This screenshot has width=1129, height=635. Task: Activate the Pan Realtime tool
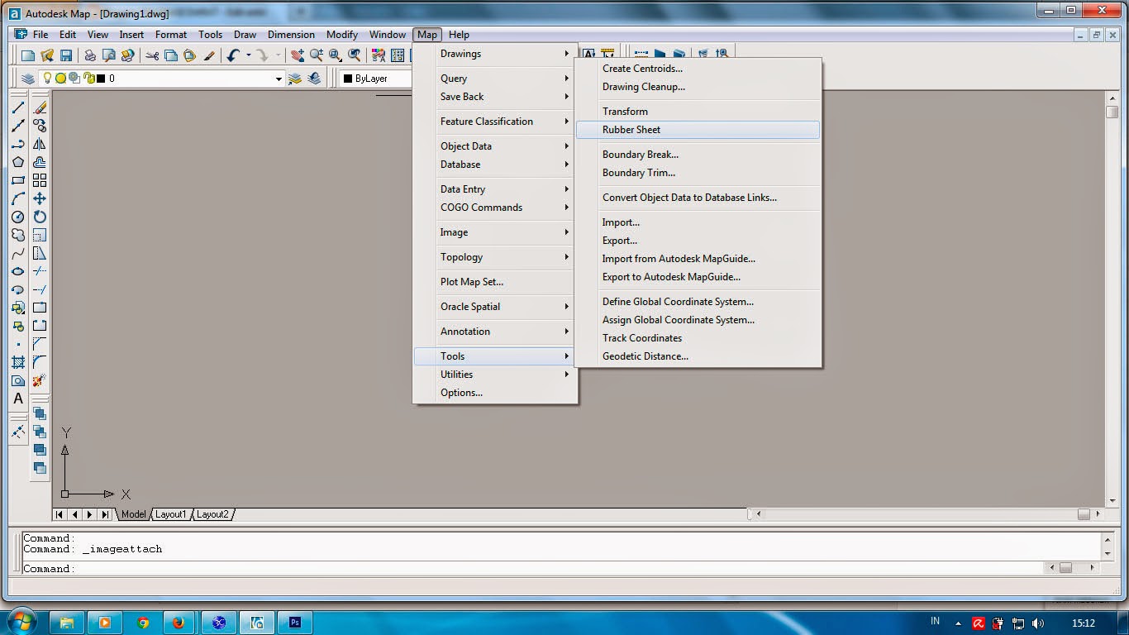298,55
